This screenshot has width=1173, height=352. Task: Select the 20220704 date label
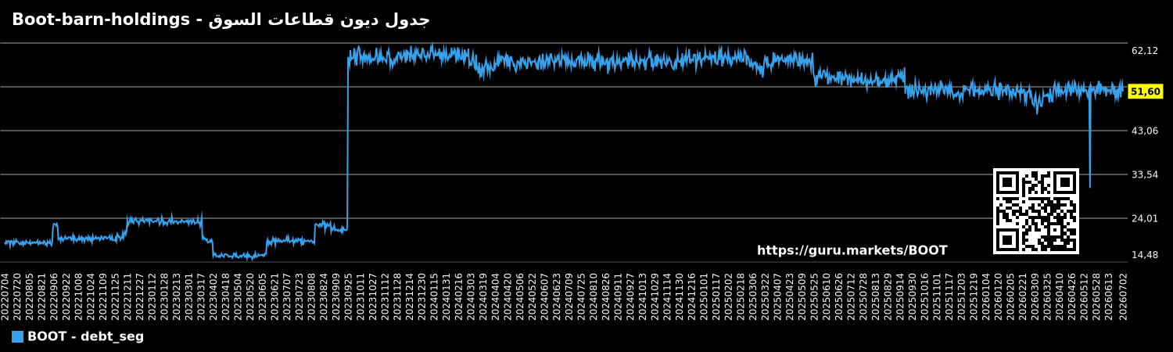5,296
